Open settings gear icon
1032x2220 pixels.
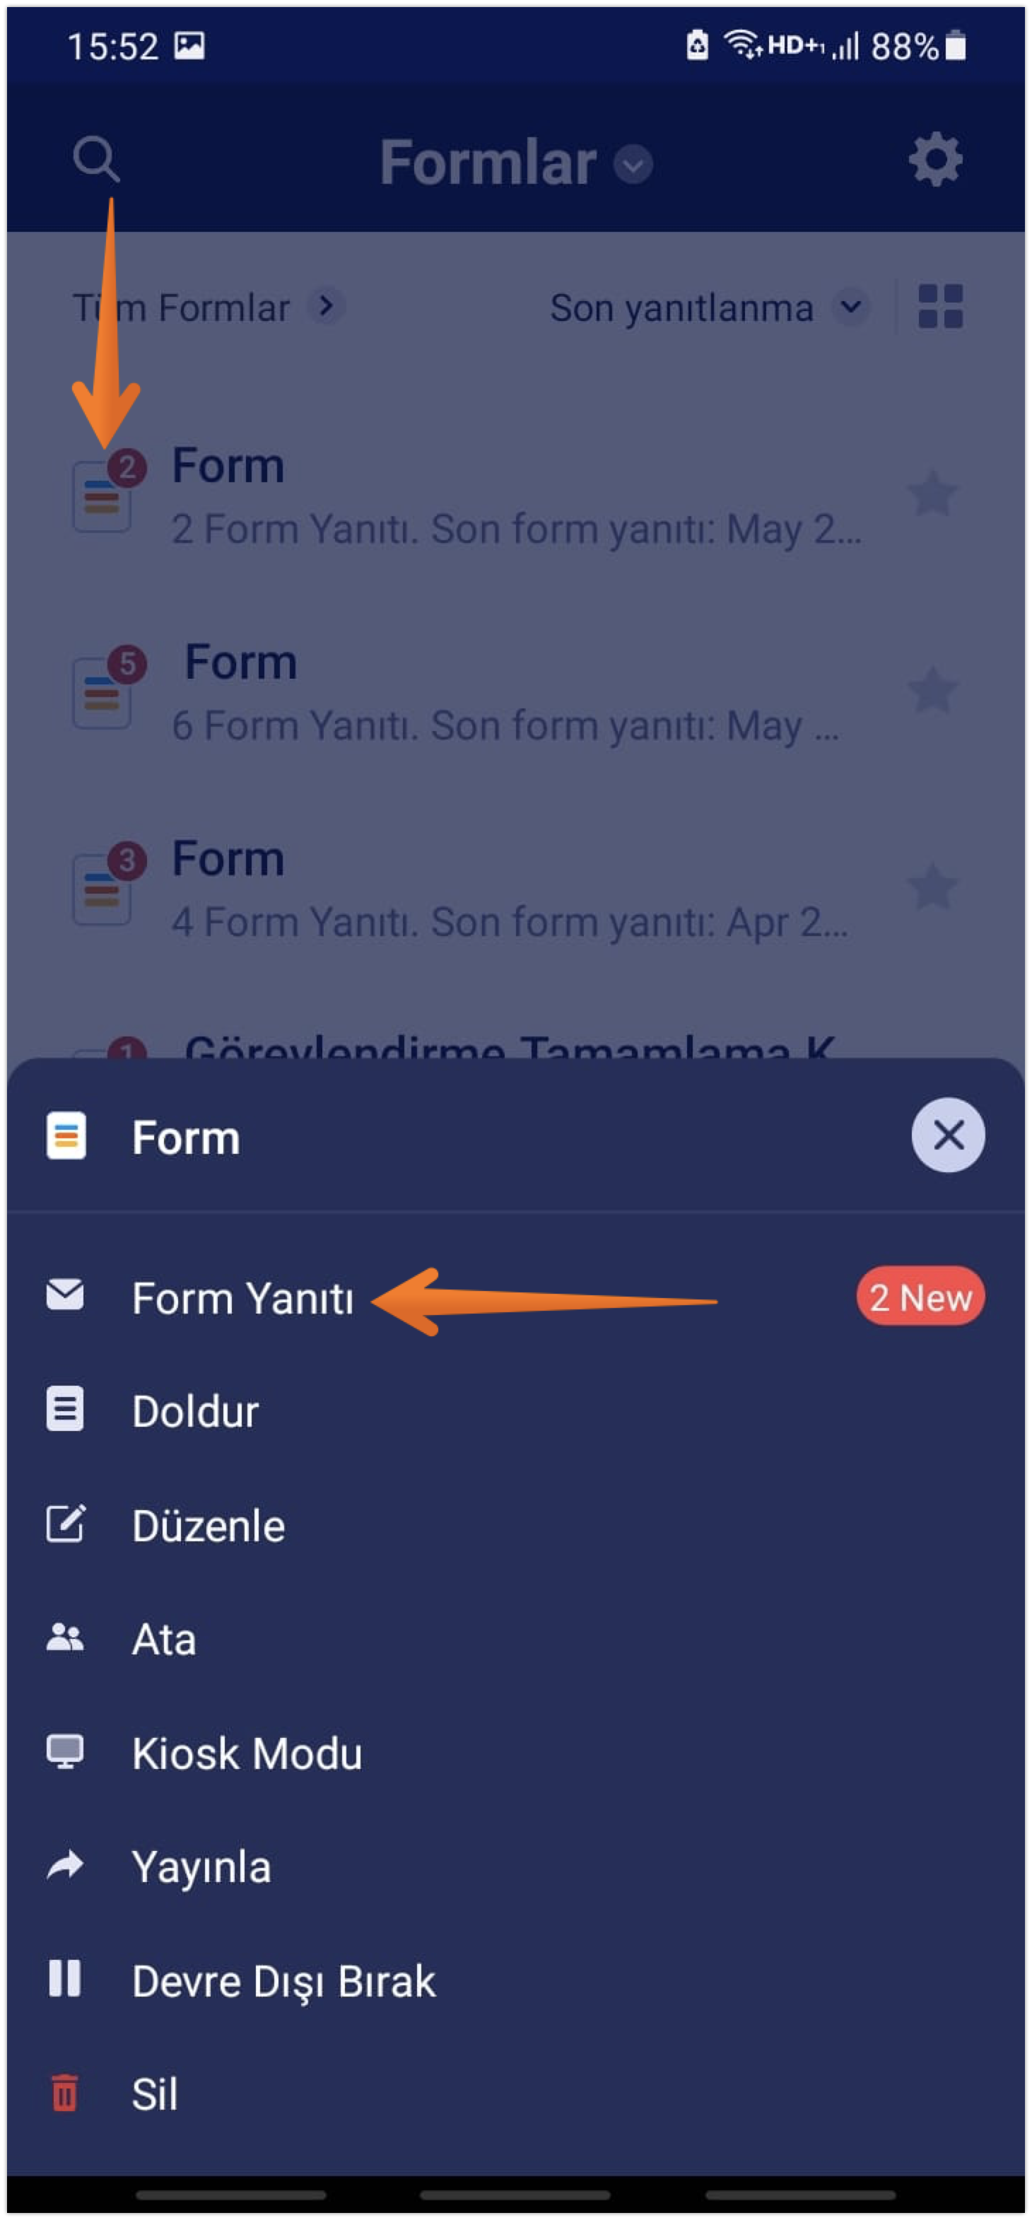coord(936,160)
